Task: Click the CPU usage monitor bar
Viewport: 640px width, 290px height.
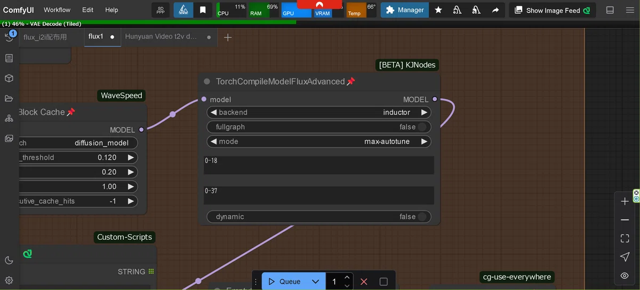Action: pos(231,10)
